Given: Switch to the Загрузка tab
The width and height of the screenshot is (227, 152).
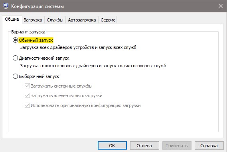Looking at the screenshot, I should pyautogui.click(x=33, y=20).
